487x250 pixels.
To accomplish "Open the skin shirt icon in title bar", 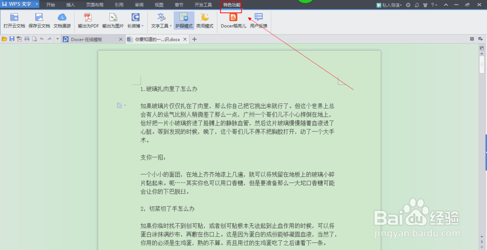I will [x=425, y=5].
